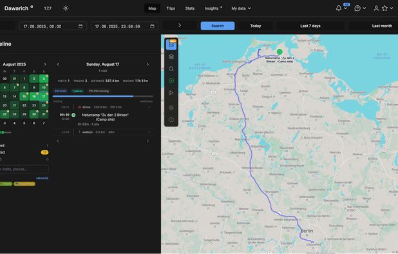Go to next date range arrow
The height and width of the screenshot is (254, 398).
point(180,25)
